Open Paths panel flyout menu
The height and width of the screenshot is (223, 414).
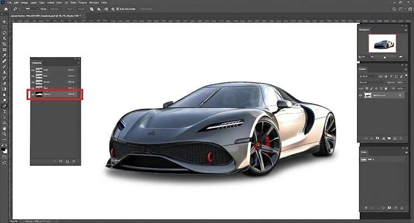coord(406,152)
